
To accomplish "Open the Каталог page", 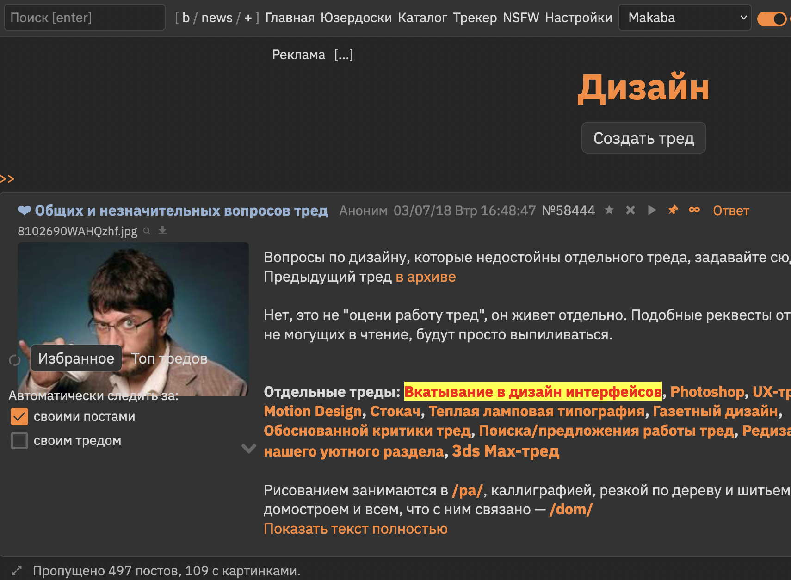I will [422, 18].
